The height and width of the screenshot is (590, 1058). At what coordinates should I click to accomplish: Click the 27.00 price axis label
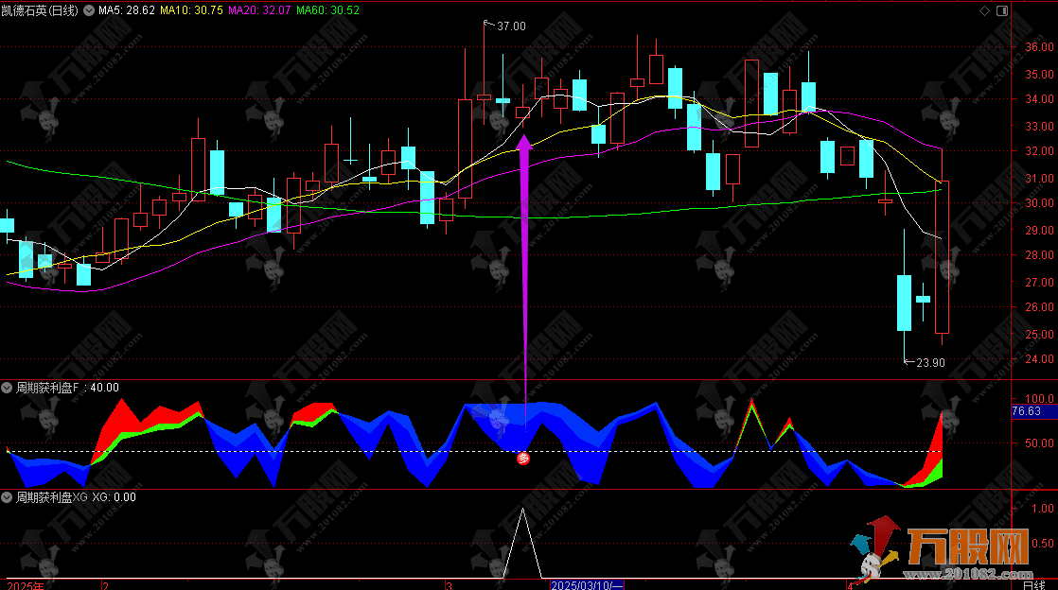tap(1039, 283)
